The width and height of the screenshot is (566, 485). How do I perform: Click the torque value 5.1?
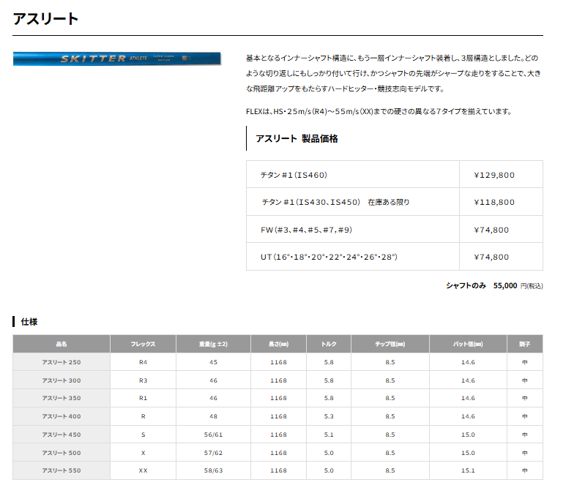(x=329, y=435)
